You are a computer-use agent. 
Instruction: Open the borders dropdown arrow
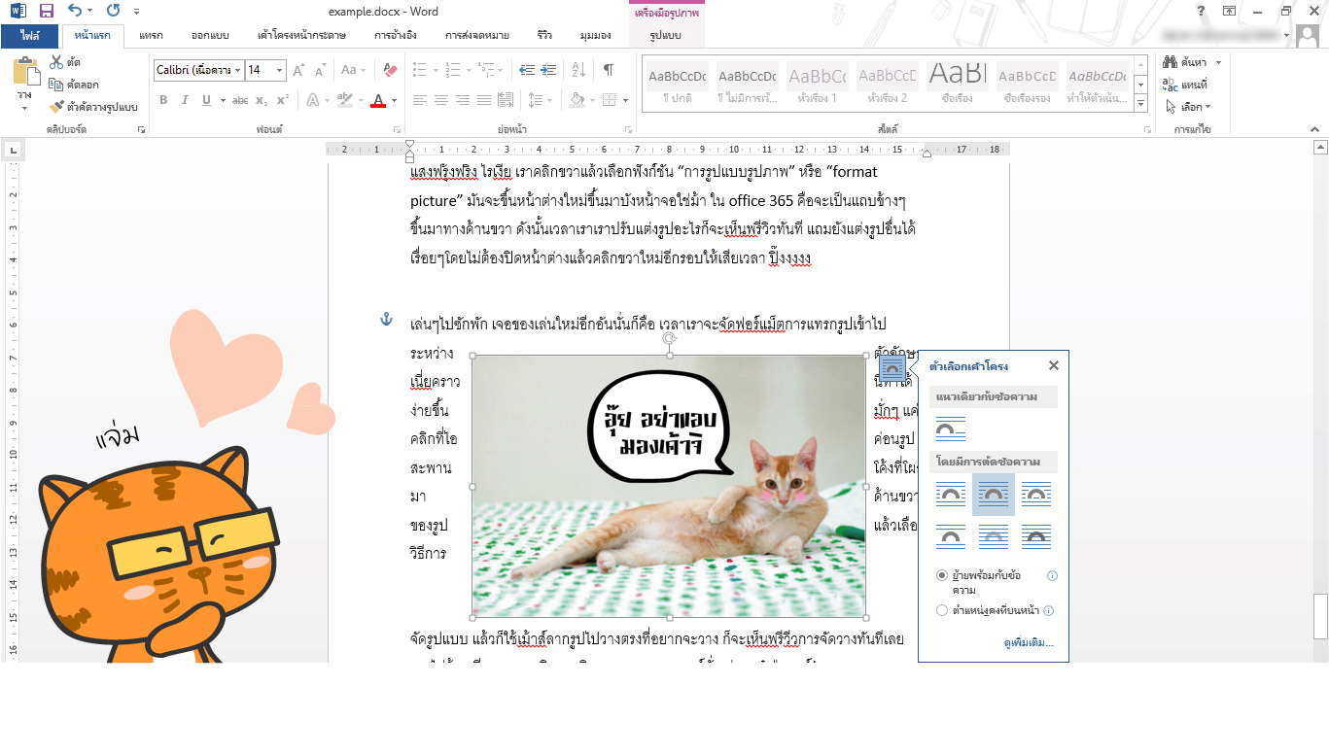[625, 100]
